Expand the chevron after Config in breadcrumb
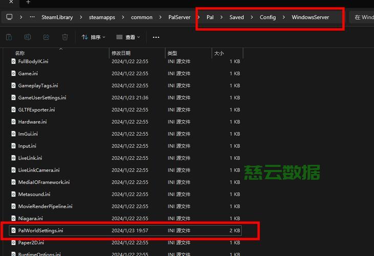This screenshot has width=374, height=256. pyautogui.click(x=284, y=17)
